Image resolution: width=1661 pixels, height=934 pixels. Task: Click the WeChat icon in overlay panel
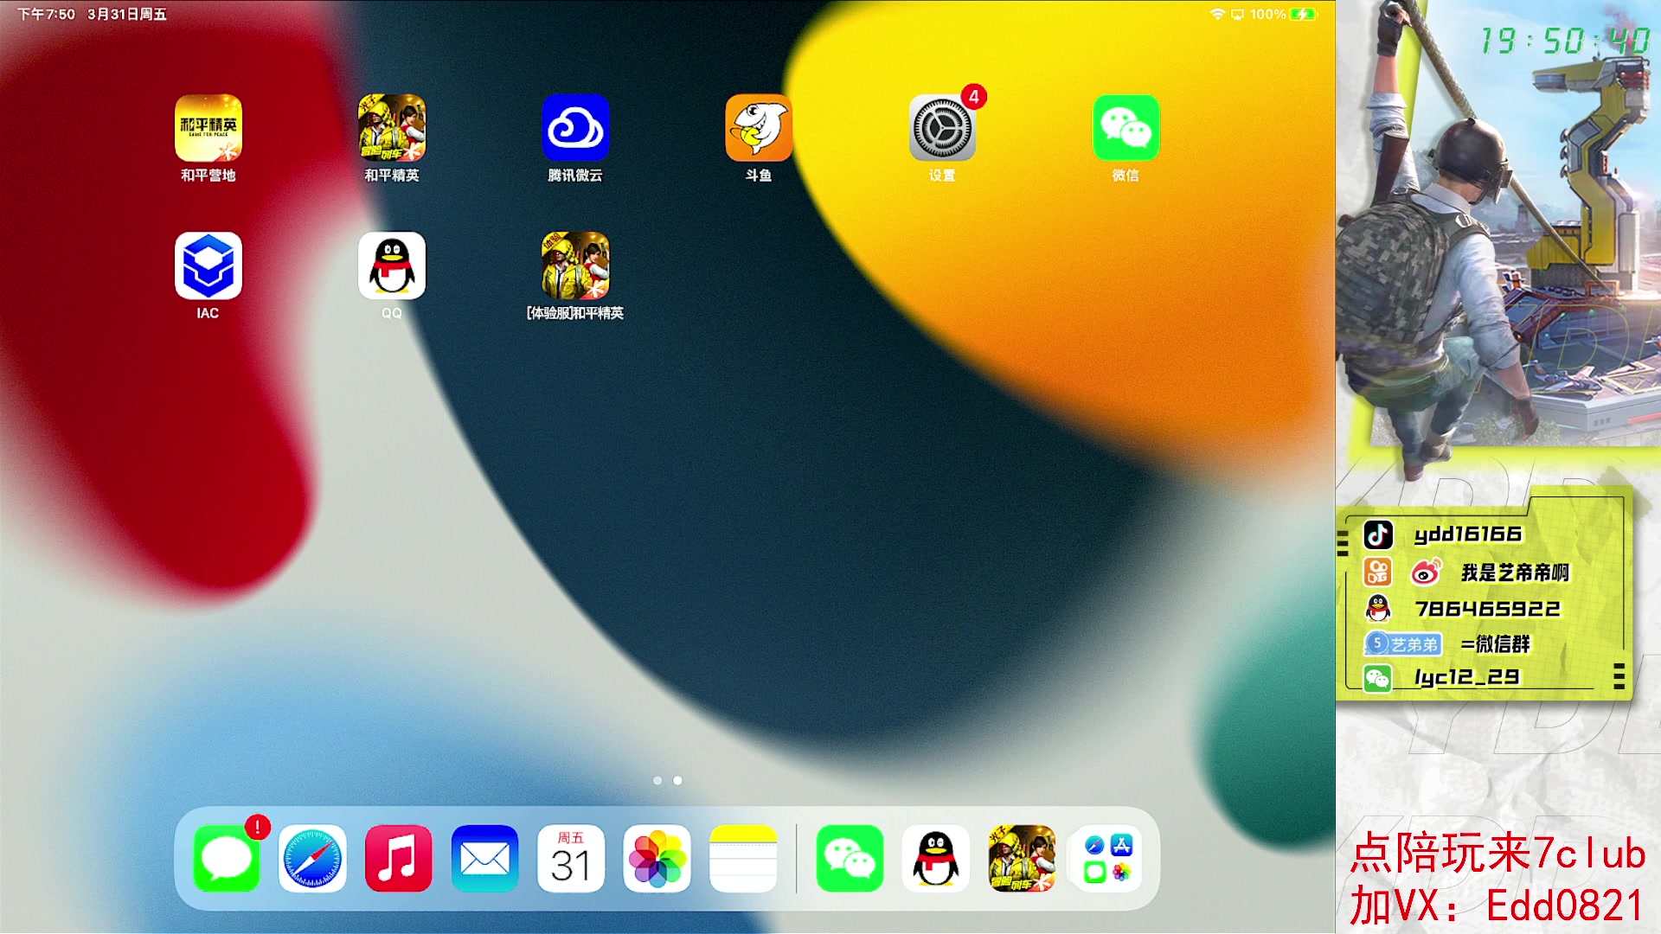pos(1378,678)
